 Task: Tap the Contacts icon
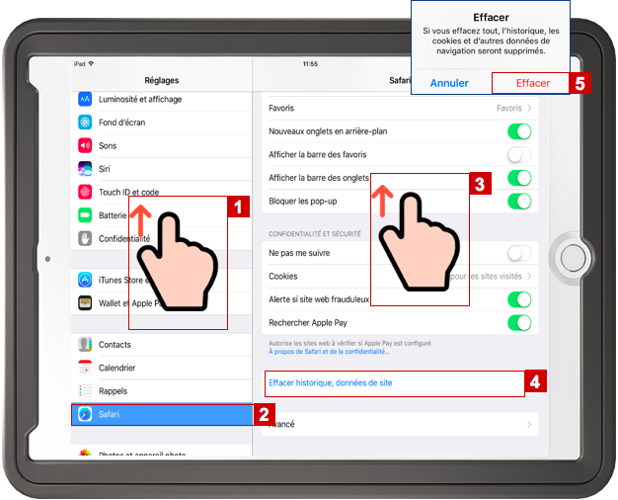click(85, 345)
